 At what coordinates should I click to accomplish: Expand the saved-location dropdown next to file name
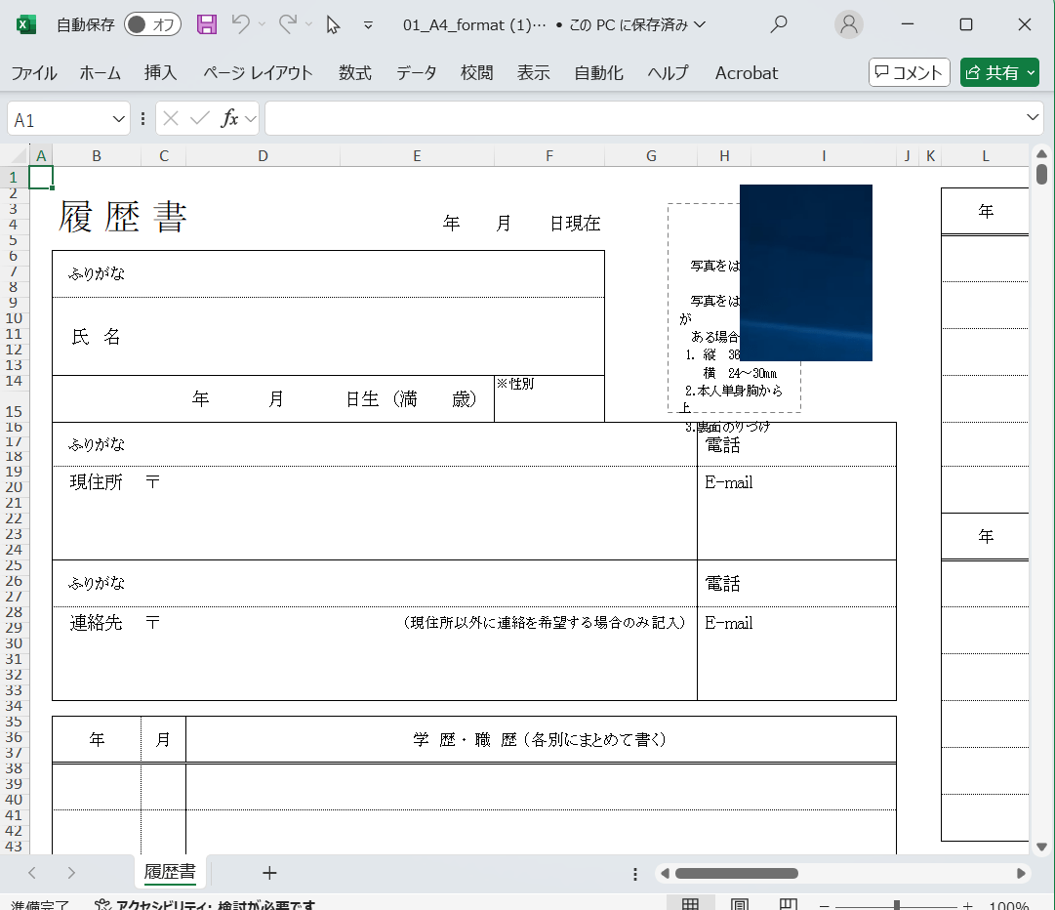pos(700,25)
